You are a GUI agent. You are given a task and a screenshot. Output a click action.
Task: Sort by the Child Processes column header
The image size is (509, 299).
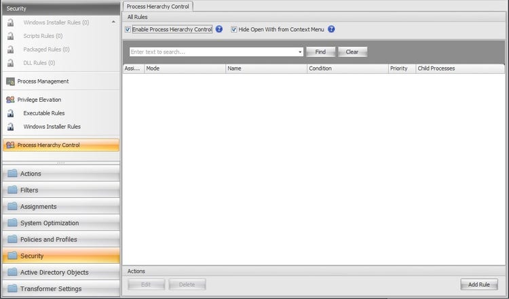(460, 68)
